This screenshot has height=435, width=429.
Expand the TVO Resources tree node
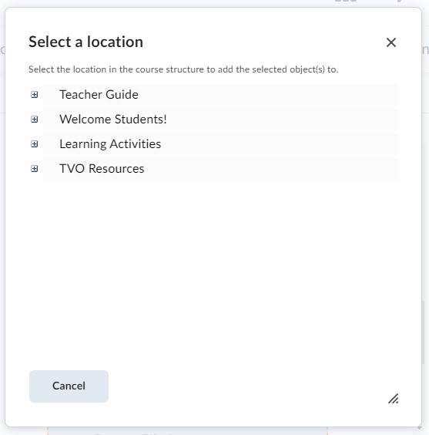[x=35, y=169]
